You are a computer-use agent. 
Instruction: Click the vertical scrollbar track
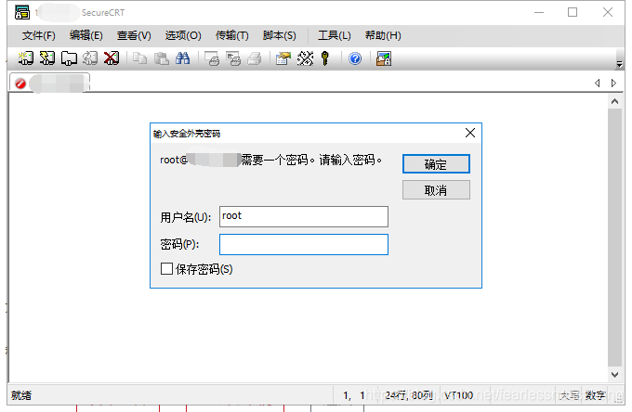(614, 238)
